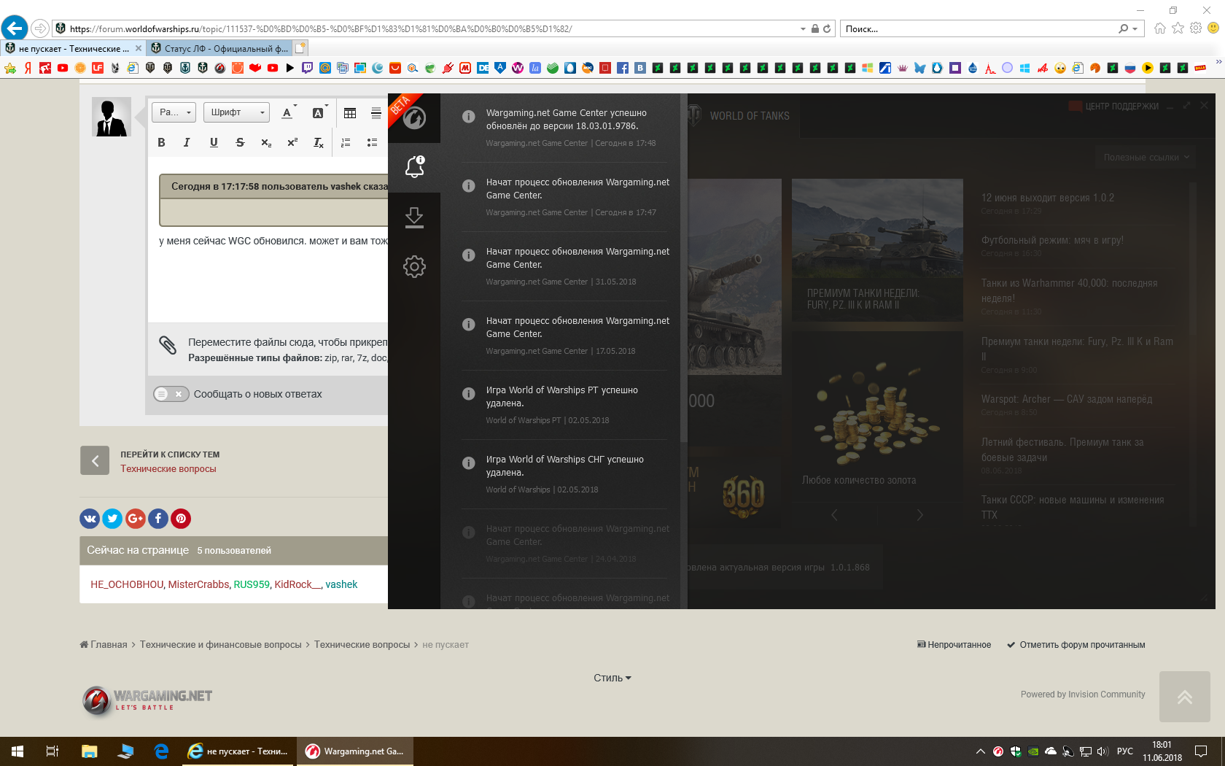This screenshot has height=766, width=1225.
Task: Open File Explorer from taskbar
Action: [89, 751]
